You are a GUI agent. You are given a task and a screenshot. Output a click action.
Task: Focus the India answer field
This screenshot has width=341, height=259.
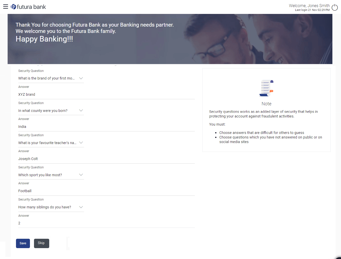106,127
